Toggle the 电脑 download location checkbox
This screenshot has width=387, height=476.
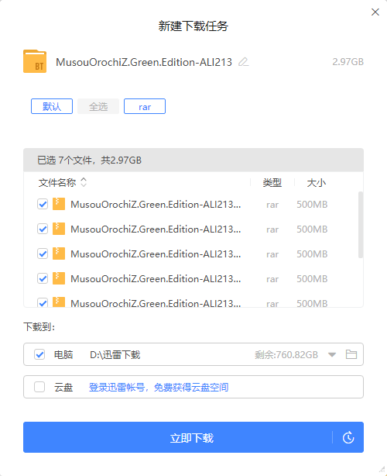[x=39, y=354]
